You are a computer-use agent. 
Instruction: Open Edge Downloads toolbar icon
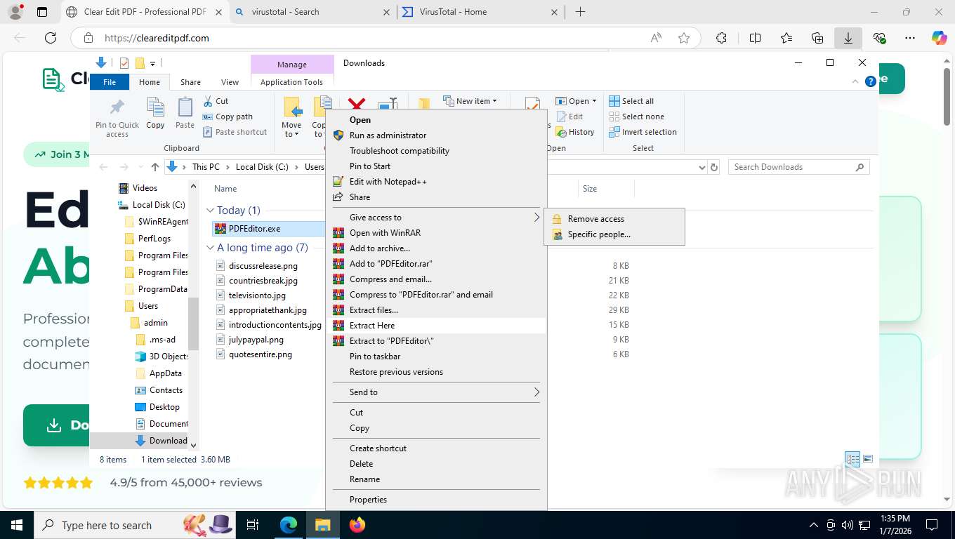coord(848,38)
